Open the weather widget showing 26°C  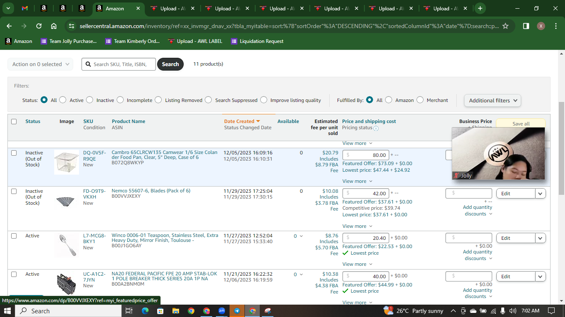[414, 311]
